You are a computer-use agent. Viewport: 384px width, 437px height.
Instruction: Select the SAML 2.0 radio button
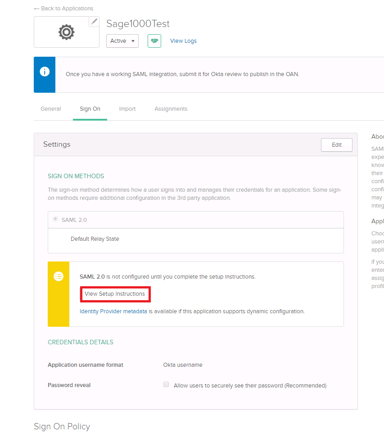[x=55, y=219]
